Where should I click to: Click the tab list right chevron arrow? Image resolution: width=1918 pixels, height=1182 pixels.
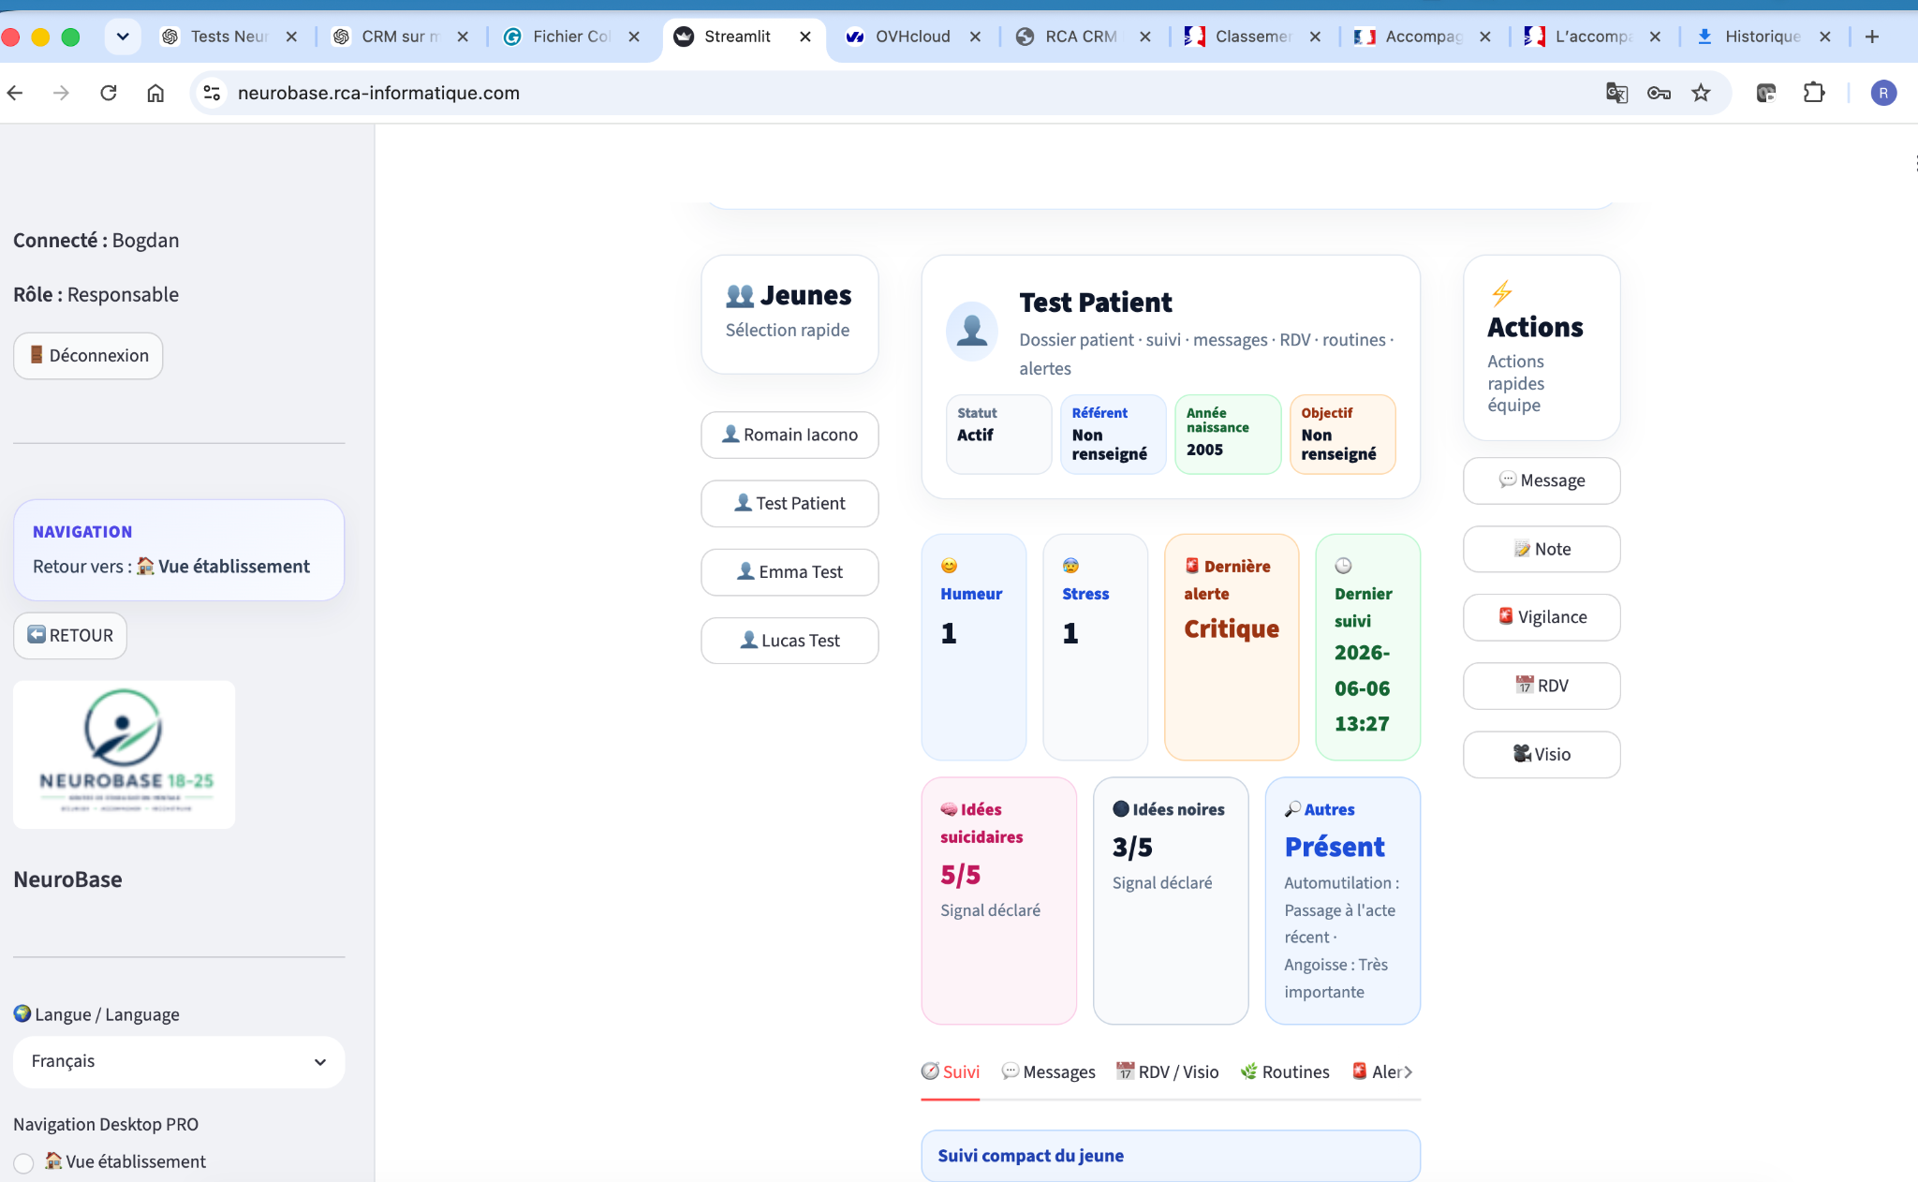1409,1071
